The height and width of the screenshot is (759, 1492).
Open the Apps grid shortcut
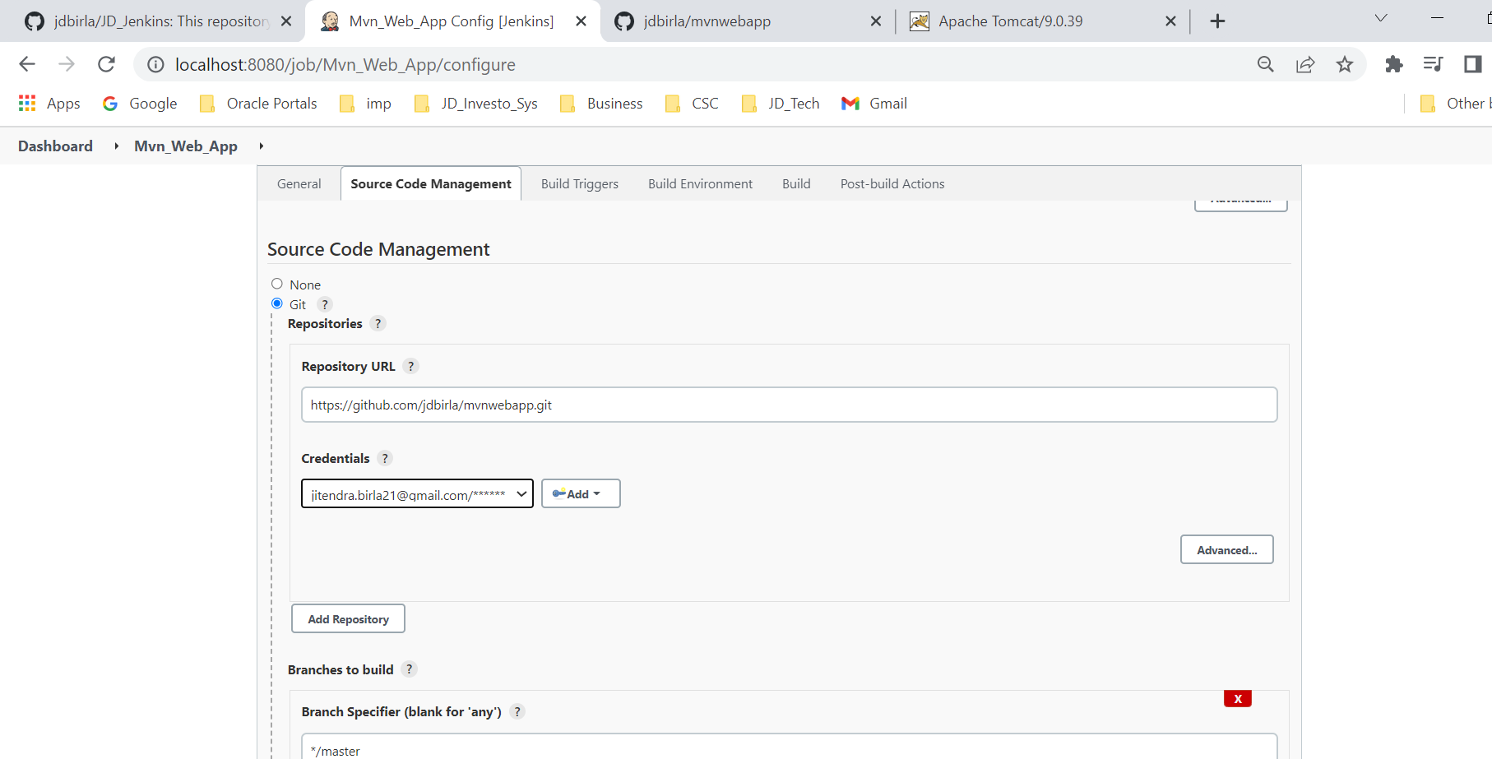[49, 104]
